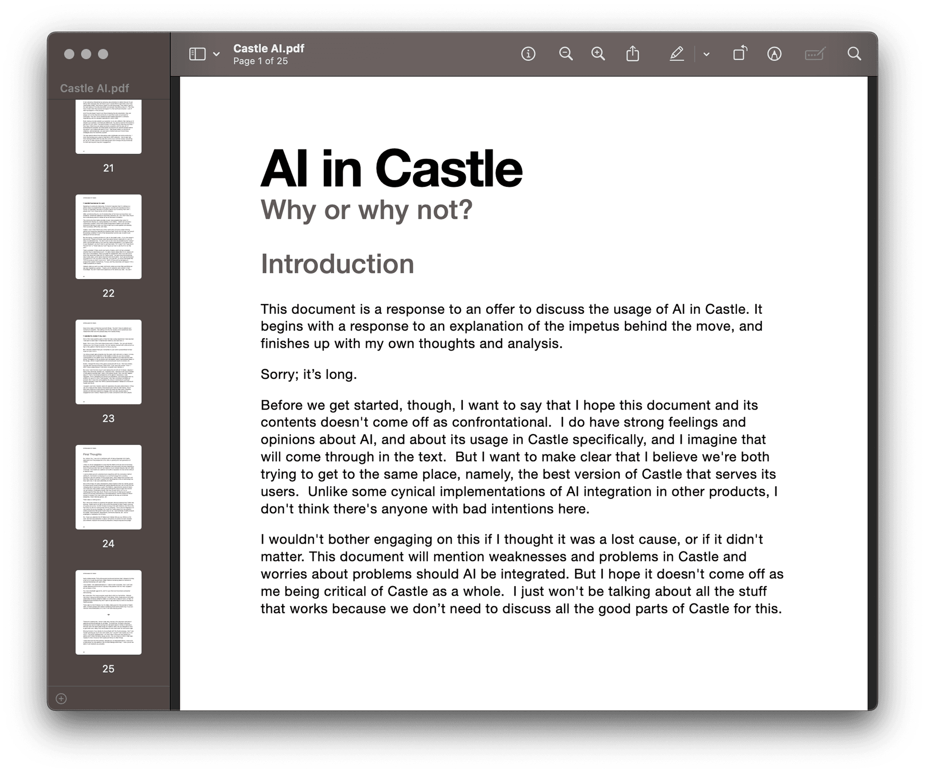Share the Castle AI PDF
The height and width of the screenshot is (773, 925).
click(633, 54)
